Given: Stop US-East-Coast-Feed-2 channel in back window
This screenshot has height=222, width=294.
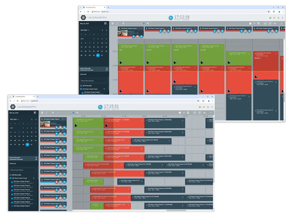Looking at the screenshot, I should tap(160, 31).
